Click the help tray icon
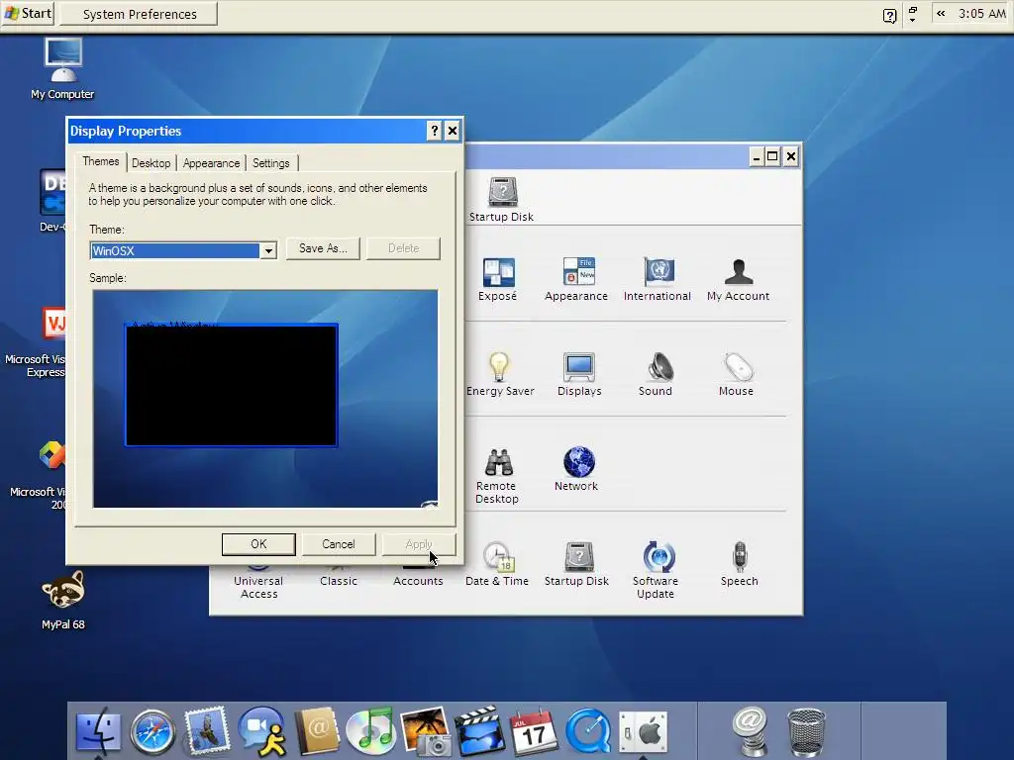Viewport: 1014px width, 760px height. click(890, 16)
